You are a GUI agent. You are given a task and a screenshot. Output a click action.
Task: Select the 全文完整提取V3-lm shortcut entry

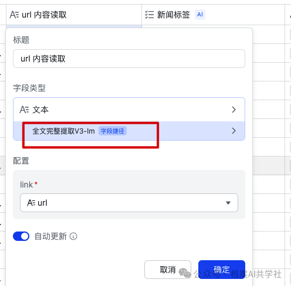click(x=129, y=131)
